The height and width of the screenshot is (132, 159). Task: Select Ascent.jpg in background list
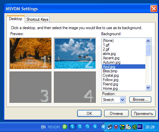[124, 58]
